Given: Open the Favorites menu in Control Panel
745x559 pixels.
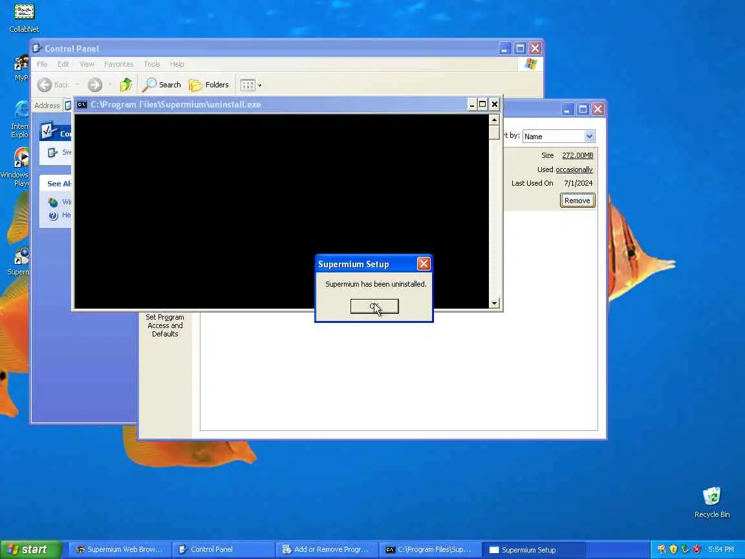Looking at the screenshot, I should pyautogui.click(x=119, y=64).
